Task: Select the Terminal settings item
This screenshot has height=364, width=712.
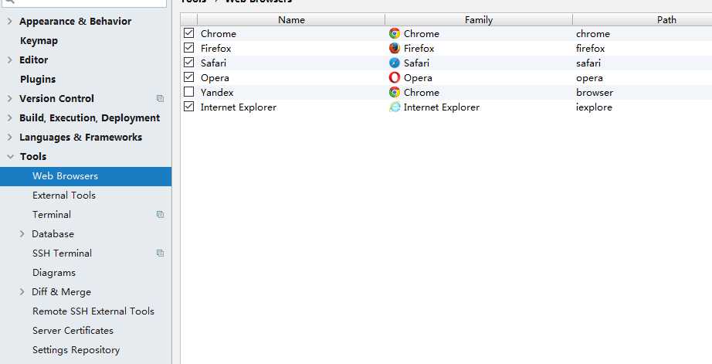Action: point(52,215)
